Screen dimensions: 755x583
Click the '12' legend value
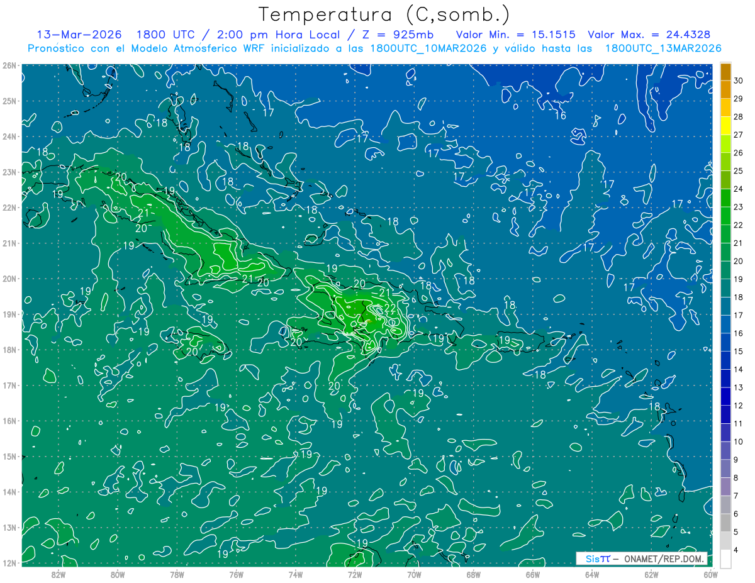[x=739, y=406]
